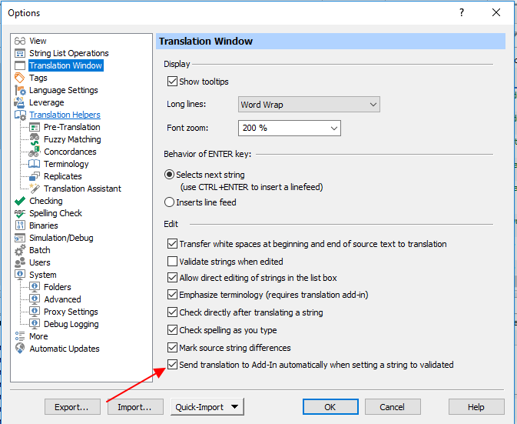The height and width of the screenshot is (424, 517).
Task: Open Debug Logging under System
Action: [x=71, y=324]
